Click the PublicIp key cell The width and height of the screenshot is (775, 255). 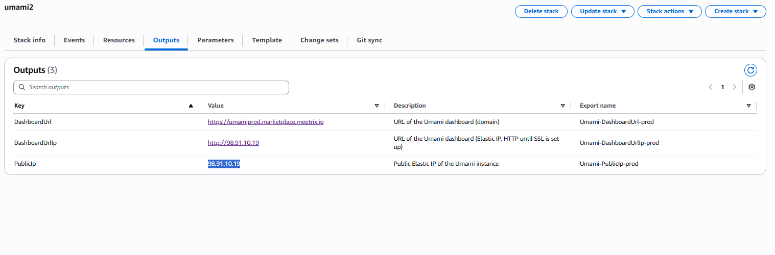click(25, 164)
